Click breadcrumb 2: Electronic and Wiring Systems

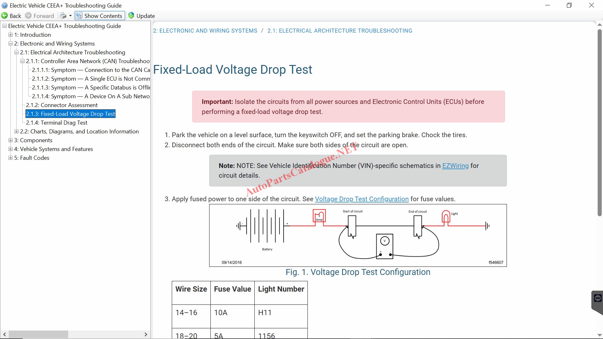205,31
